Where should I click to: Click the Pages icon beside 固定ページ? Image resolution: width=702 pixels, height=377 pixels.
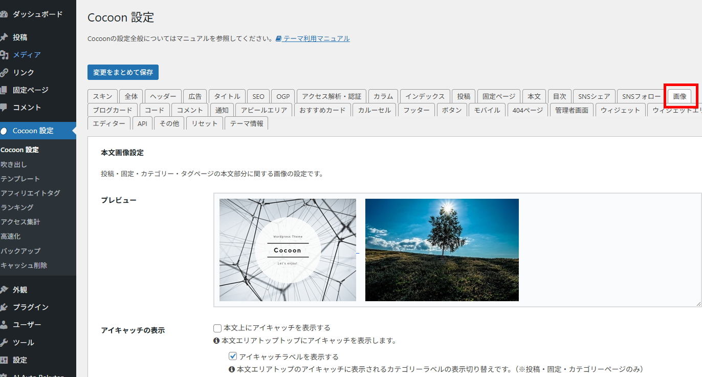click(x=4, y=90)
